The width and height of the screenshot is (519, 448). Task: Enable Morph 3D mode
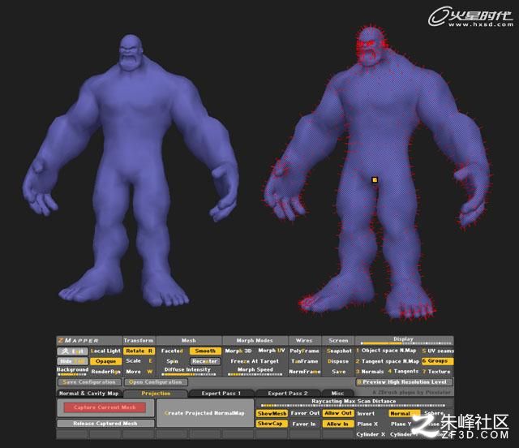[x=238, y=351]
